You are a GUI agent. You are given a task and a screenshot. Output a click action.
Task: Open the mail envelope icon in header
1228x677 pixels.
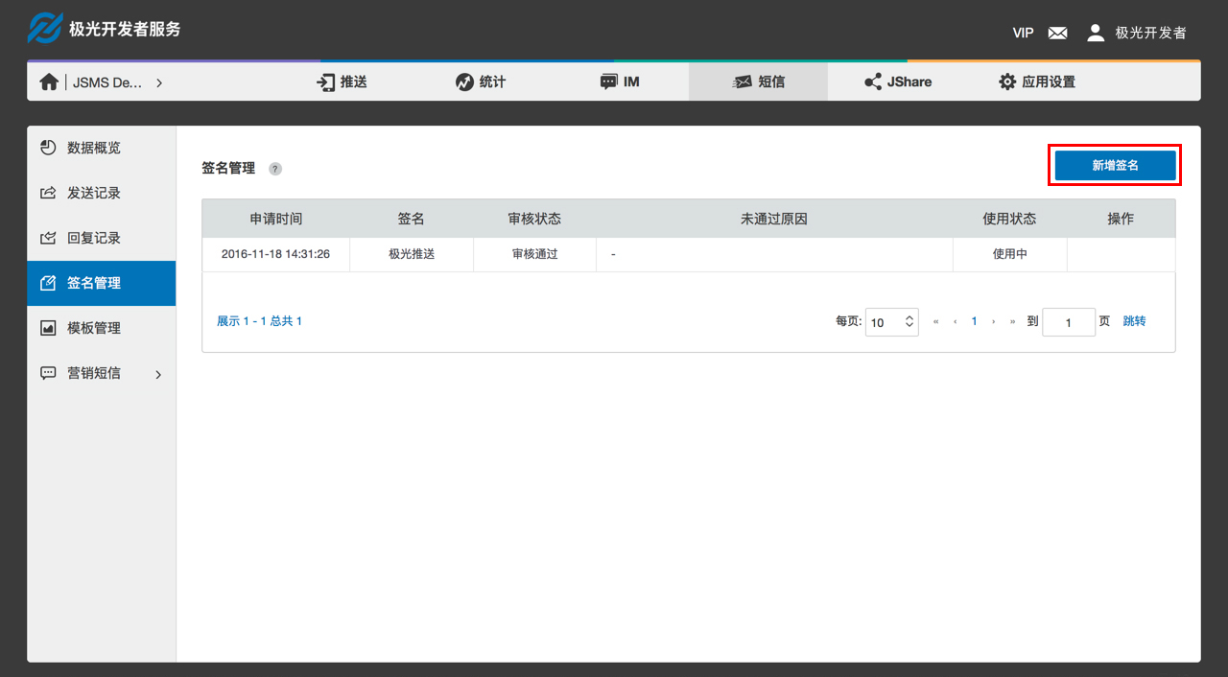click(1057, 33)
